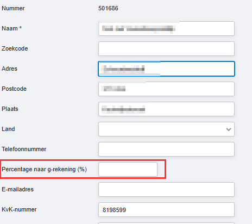Image resolution: width=252 pixels, height=224 pixels.
Task: Click into the empty Zoekcode field
Action: click(x=166, y=49)
